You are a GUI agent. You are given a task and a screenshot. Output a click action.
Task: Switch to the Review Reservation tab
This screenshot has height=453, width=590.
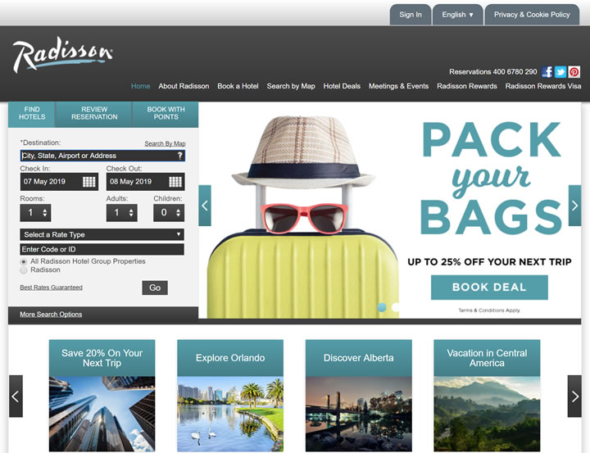point(94,114)
